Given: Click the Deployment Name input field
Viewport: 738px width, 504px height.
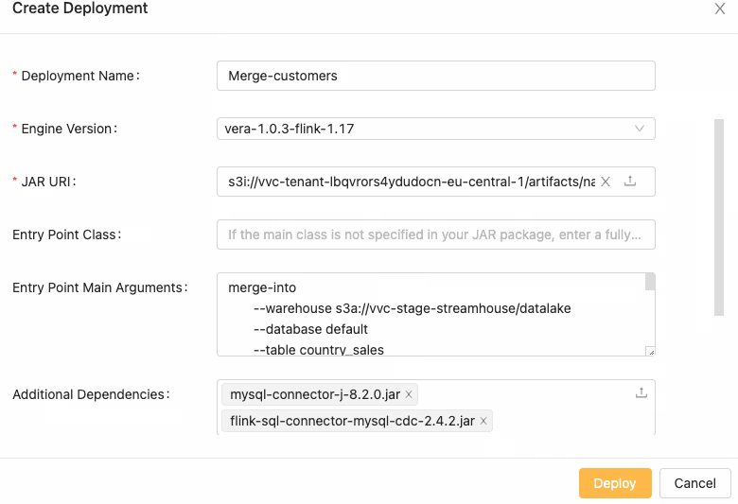Looking at the screenshot, I should [x=436, y=76].
